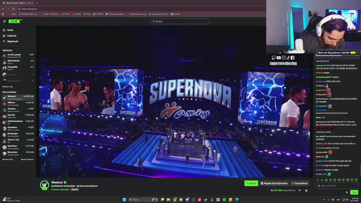Open Daarick Minecraft channel

click(x=18, y=116)
